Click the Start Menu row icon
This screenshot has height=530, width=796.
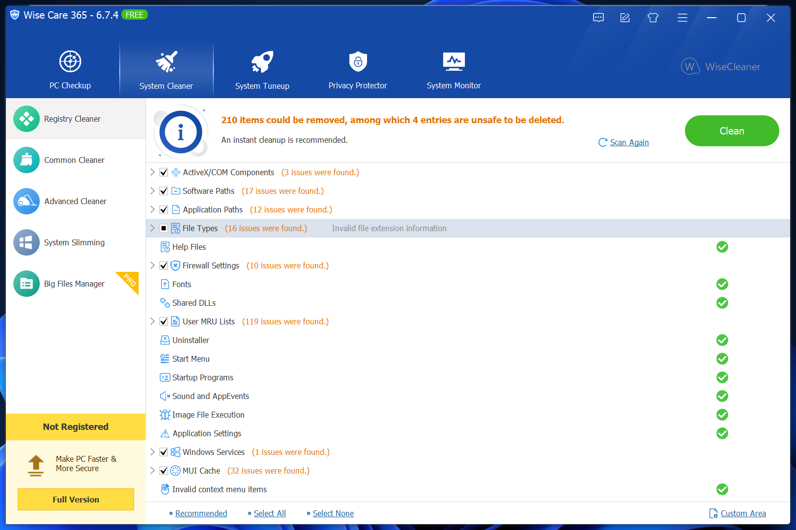tap(165, 359)
